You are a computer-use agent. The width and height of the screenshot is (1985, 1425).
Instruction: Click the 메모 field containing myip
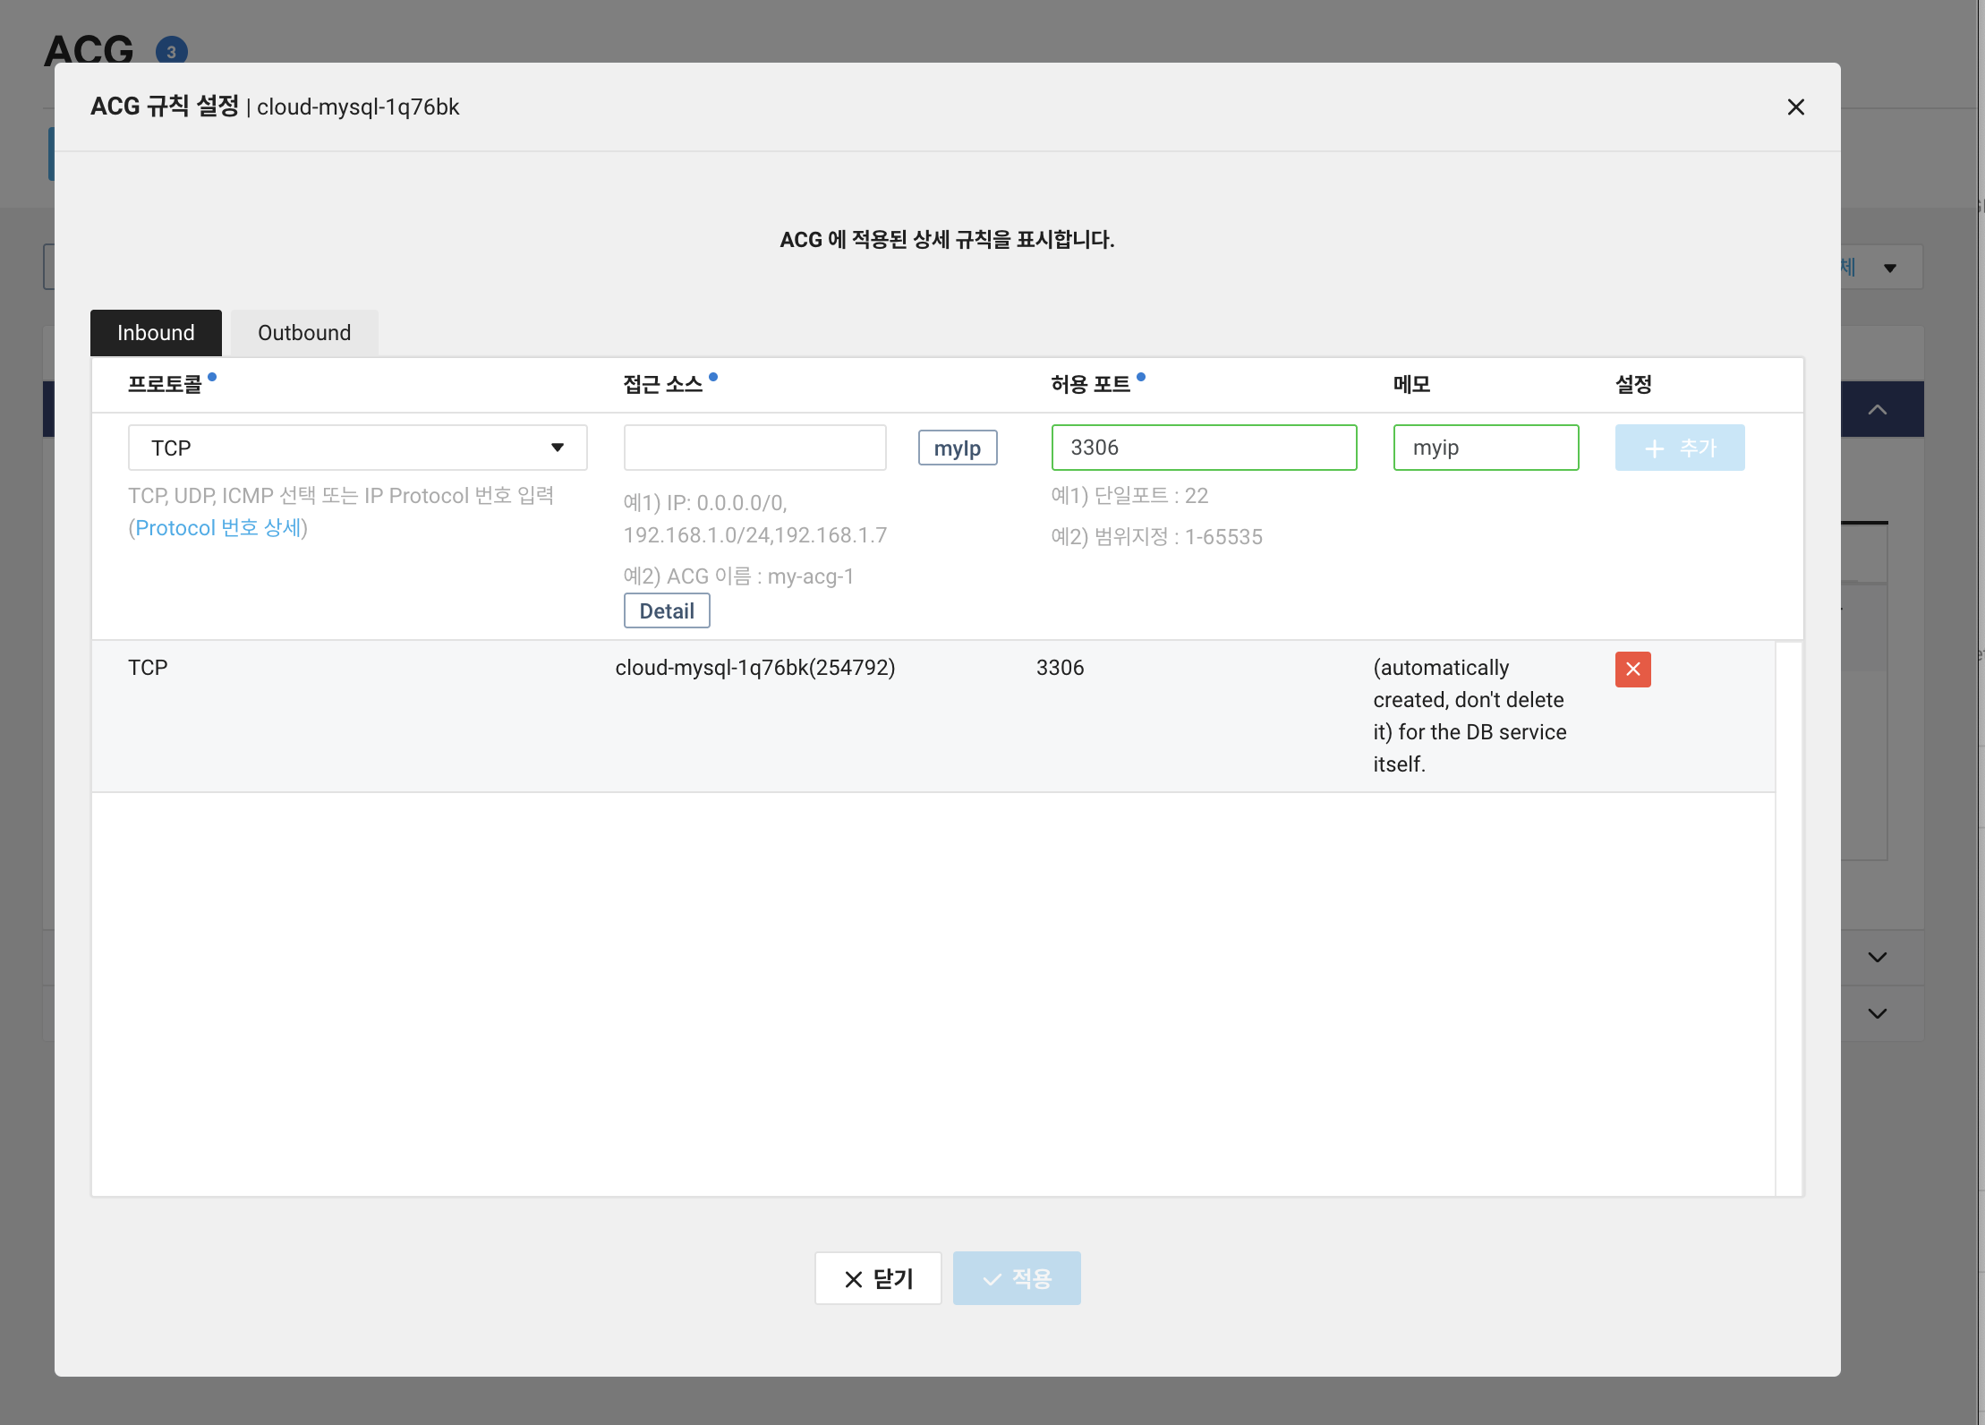(1486, 448)
